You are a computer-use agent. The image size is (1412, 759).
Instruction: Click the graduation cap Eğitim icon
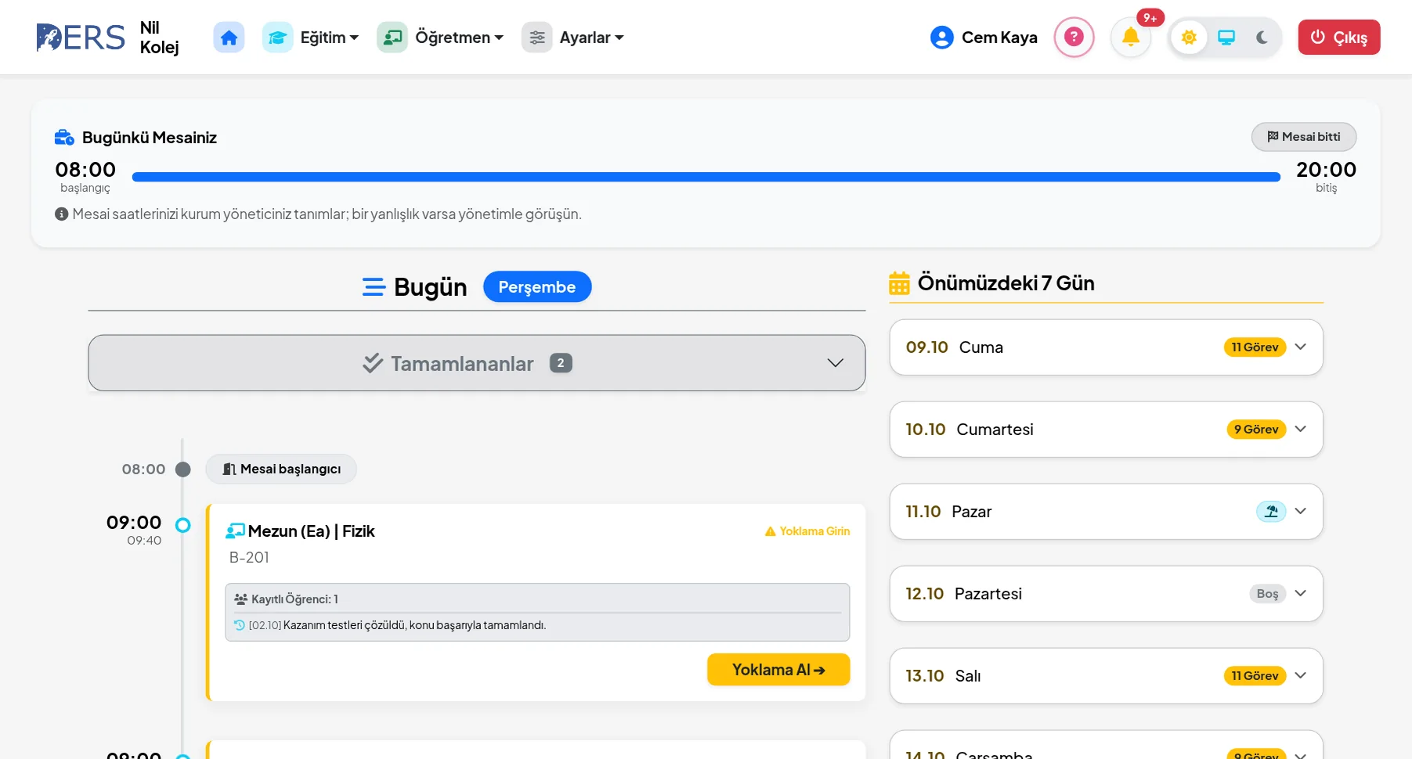click(x=277, y=38)
